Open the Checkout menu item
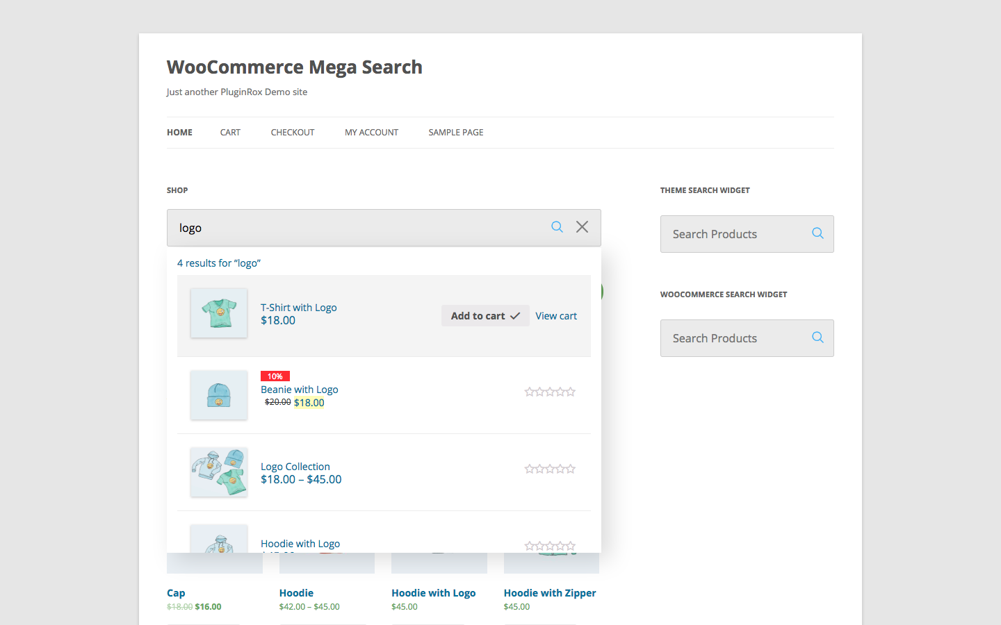Image resolution: width=1001 pixels, height=625 pixels. pyautogui.click(x=293, y=133)
